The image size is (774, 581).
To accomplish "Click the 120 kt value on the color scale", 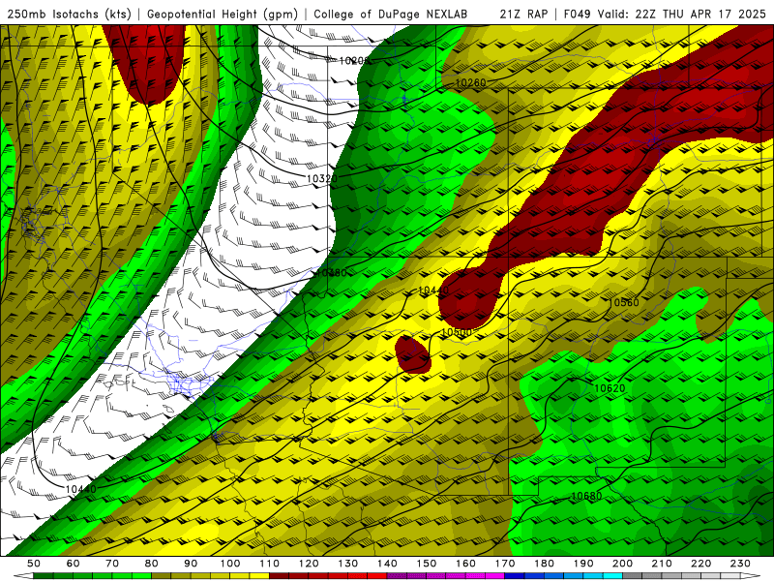I will (x=309, y=564).
